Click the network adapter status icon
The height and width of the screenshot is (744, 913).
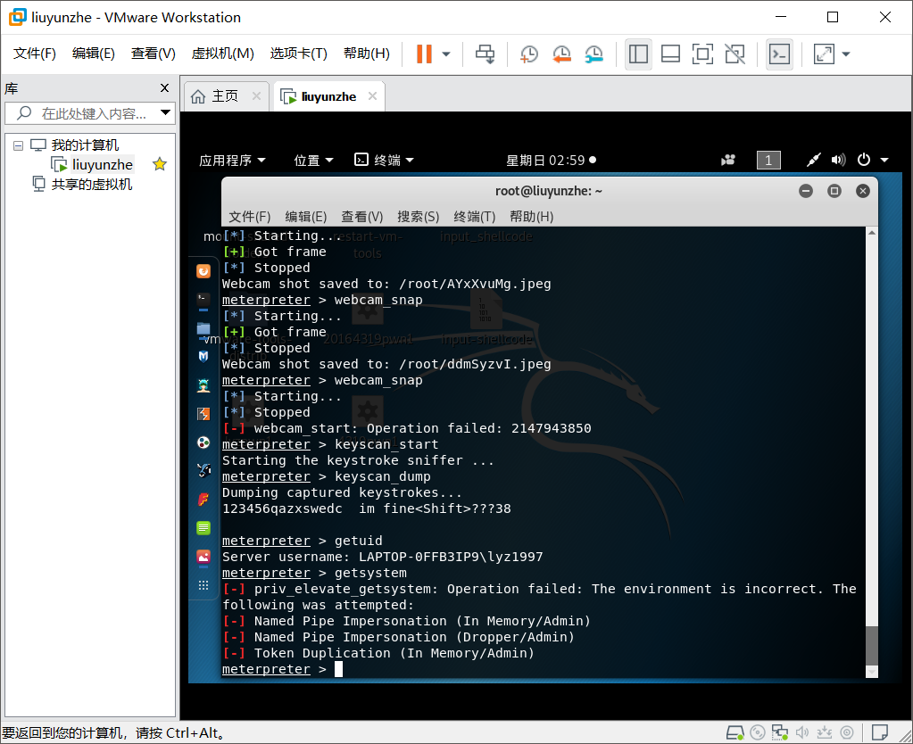click(780, 732)
